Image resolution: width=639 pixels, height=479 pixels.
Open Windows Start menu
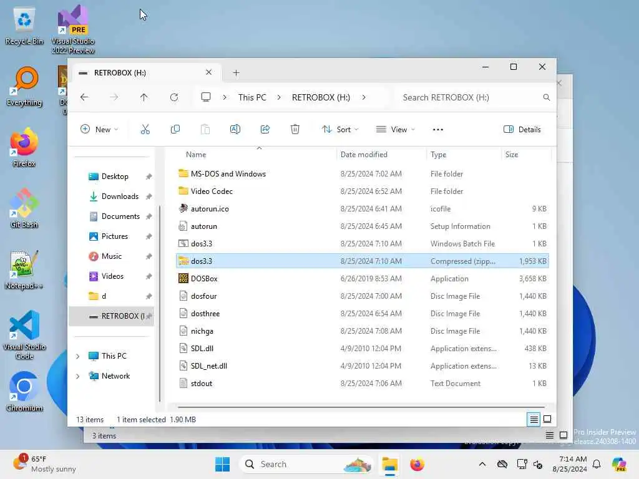pyautogui.click(x=222, y=464)
